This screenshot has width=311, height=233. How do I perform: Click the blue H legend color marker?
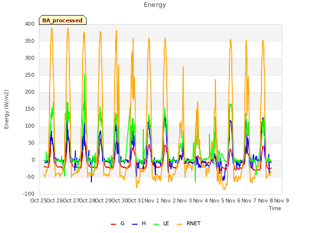[135, 224]
